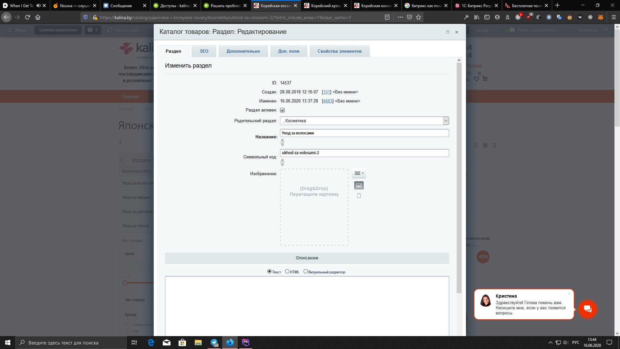Image resolution: width=620 pixels, height=349 pixels.
Task: Click the translator extension icon
Action: point(559,17)
